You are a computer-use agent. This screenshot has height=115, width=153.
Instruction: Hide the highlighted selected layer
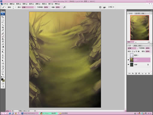[128, 60]
